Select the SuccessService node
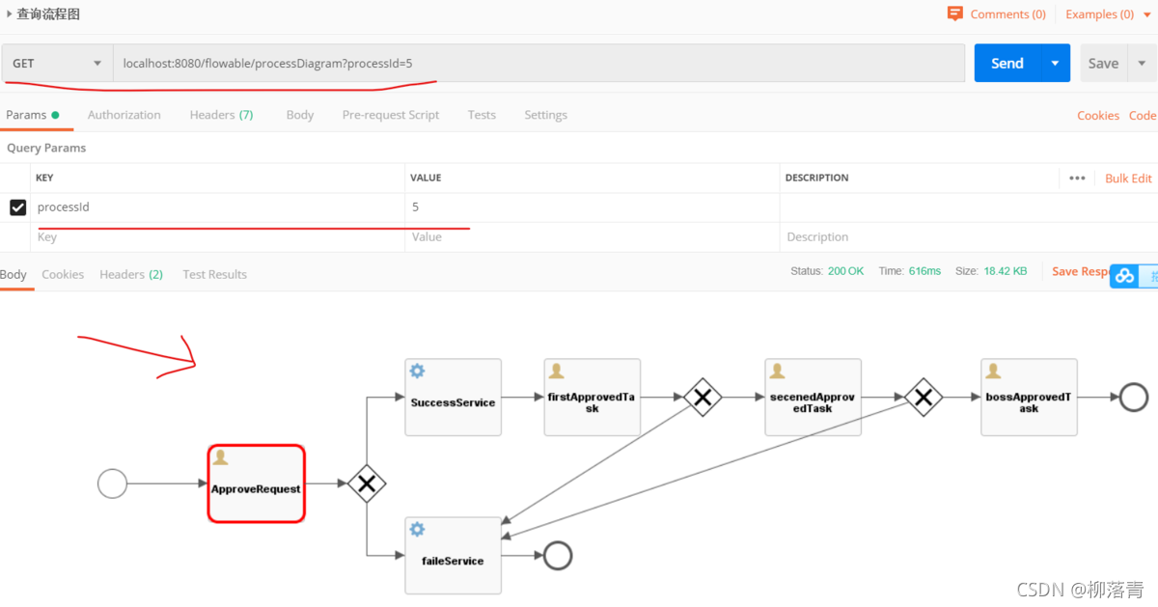The image size is (1158, 607). 453,397
